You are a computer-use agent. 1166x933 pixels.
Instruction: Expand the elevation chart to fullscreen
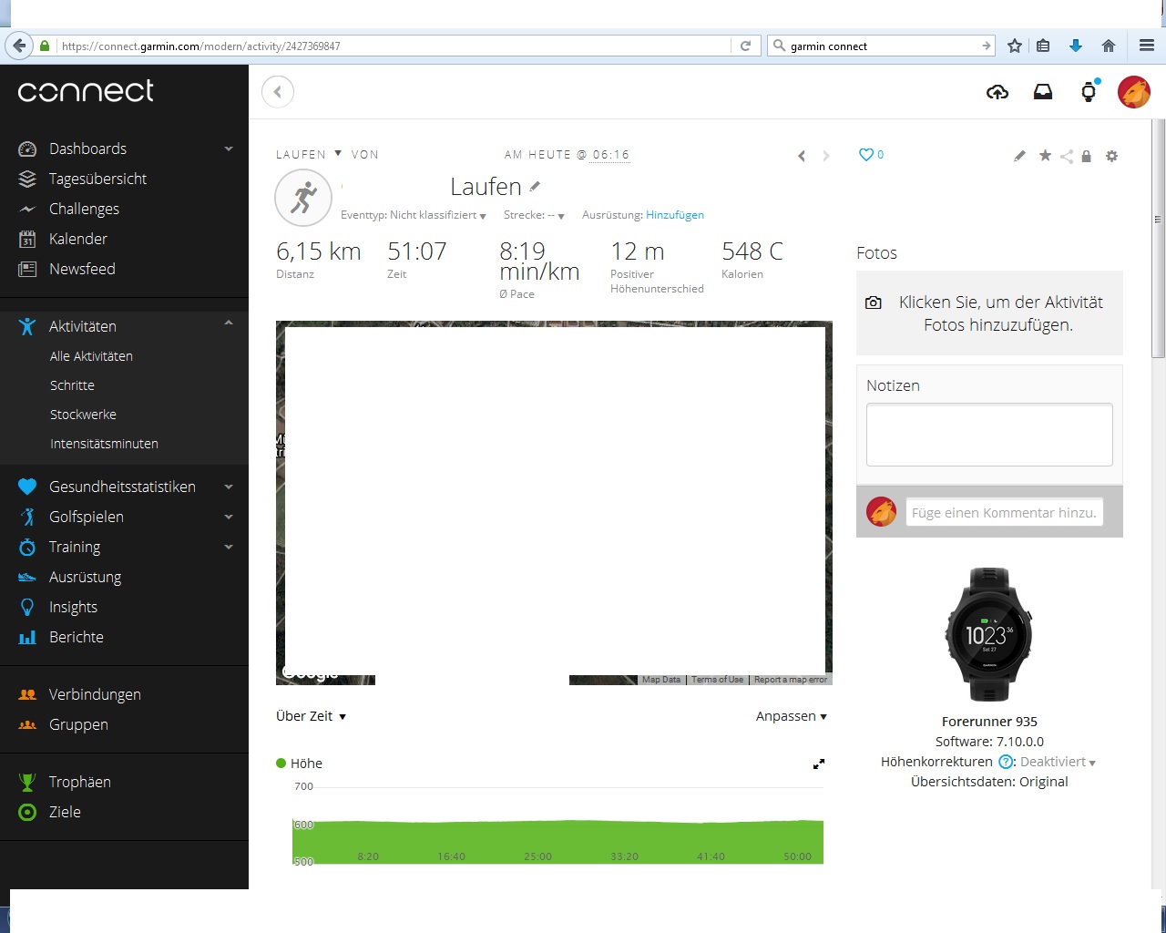point(818,764)
